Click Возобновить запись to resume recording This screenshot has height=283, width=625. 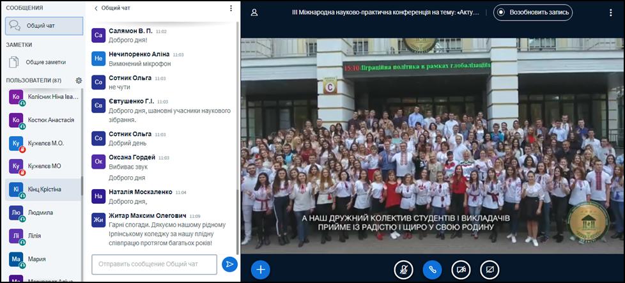(x=533, y=12)
